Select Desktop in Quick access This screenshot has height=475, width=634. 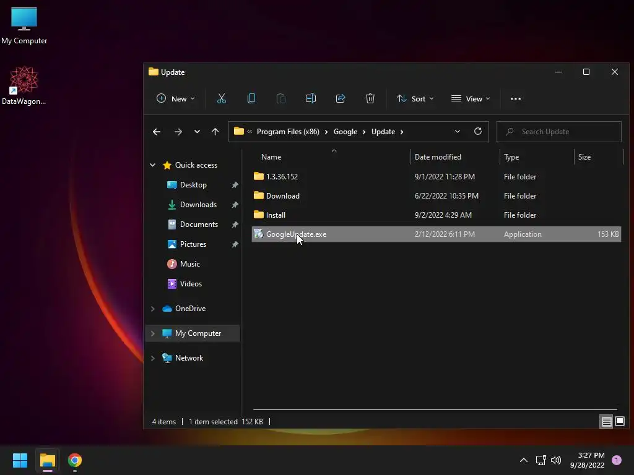pyautogui.click(x=193, y=185)
